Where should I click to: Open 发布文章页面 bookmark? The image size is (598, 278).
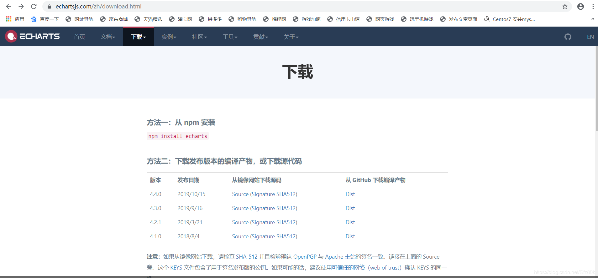(459, 19)
